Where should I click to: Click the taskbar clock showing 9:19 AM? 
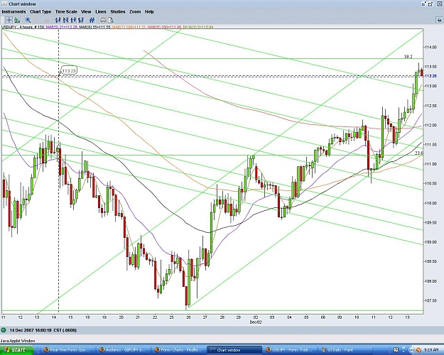(x=432, y=350)
